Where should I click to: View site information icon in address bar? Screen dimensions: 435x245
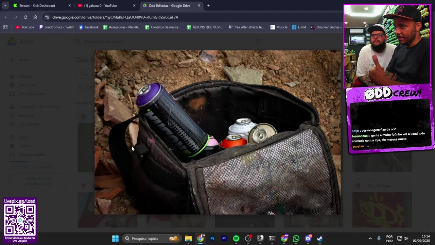pyautogui.click(x=47, y=17)
